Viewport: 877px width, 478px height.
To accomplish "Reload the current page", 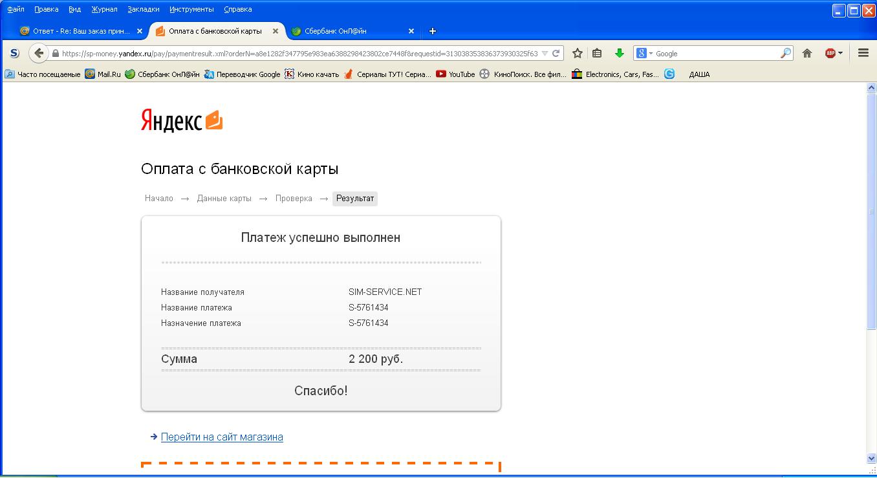I will point(556,54).
